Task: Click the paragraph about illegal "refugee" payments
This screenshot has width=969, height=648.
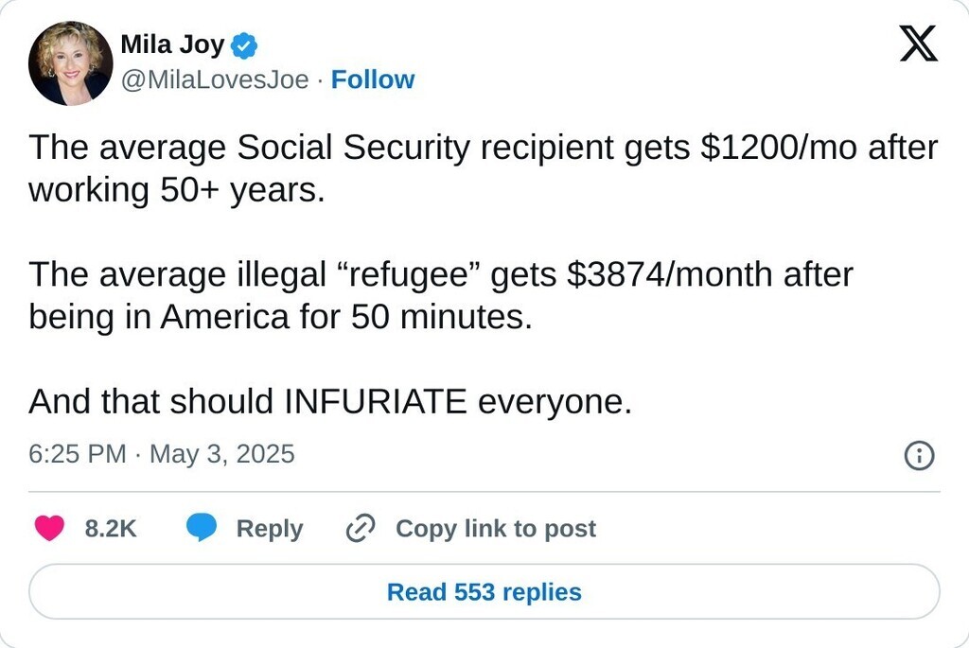Action: (x=441, y=295)
